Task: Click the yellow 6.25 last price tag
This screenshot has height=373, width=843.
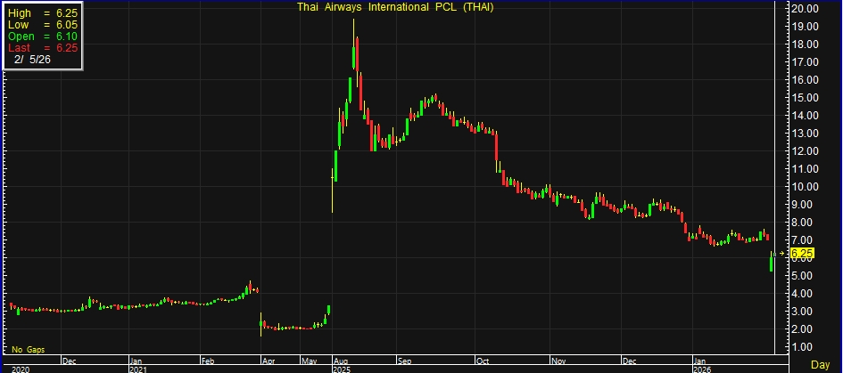Action: (802, 254)
